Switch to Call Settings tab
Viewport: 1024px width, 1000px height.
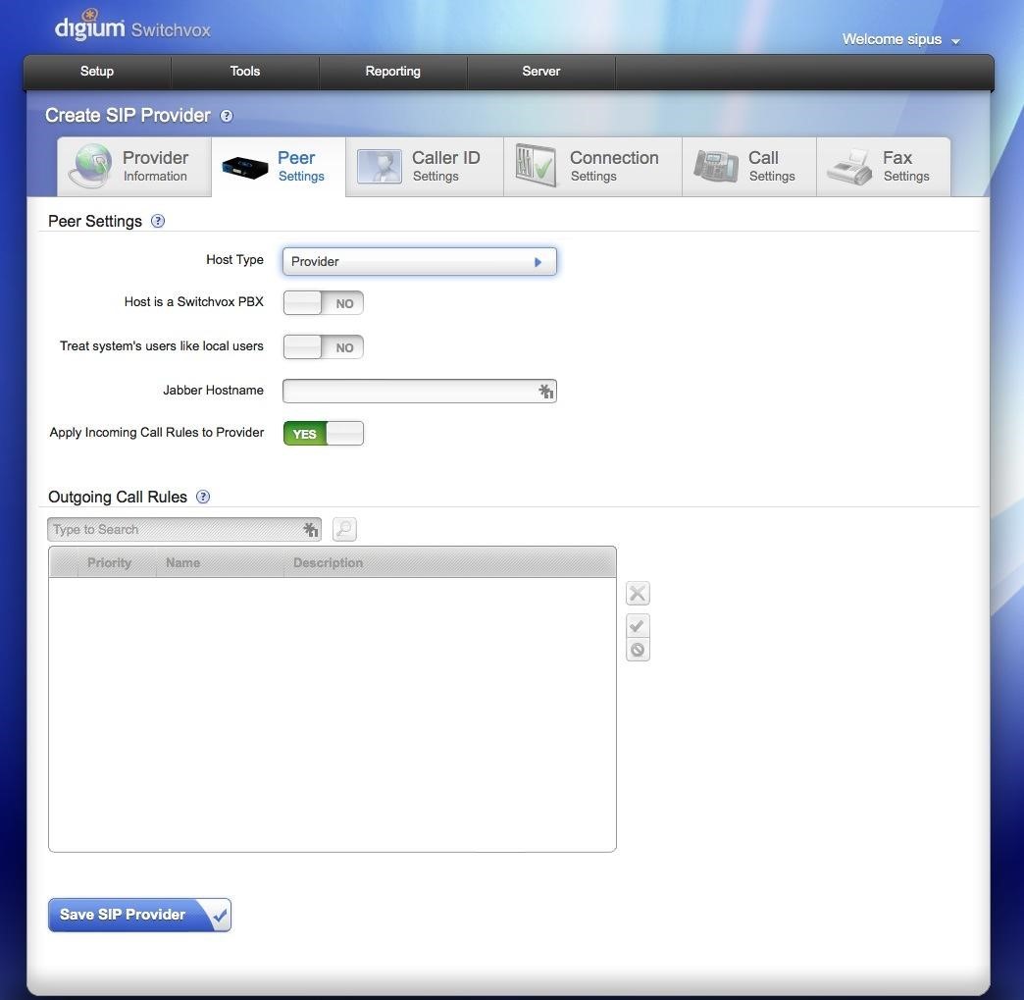(749, 167)
